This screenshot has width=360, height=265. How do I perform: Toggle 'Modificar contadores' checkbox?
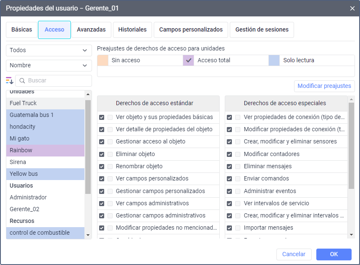coord(229,154)
